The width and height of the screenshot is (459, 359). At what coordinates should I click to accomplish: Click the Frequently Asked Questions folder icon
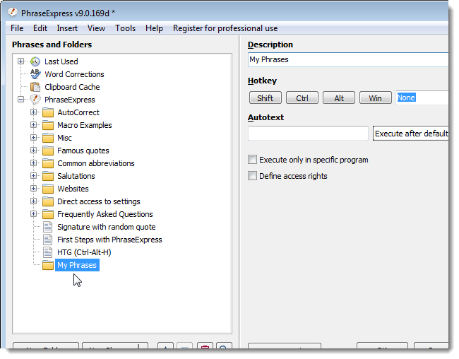(48, 214)
